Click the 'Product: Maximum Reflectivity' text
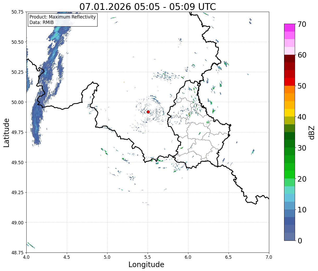This screenshot has height=271, width=318. (x=63, y=17)
